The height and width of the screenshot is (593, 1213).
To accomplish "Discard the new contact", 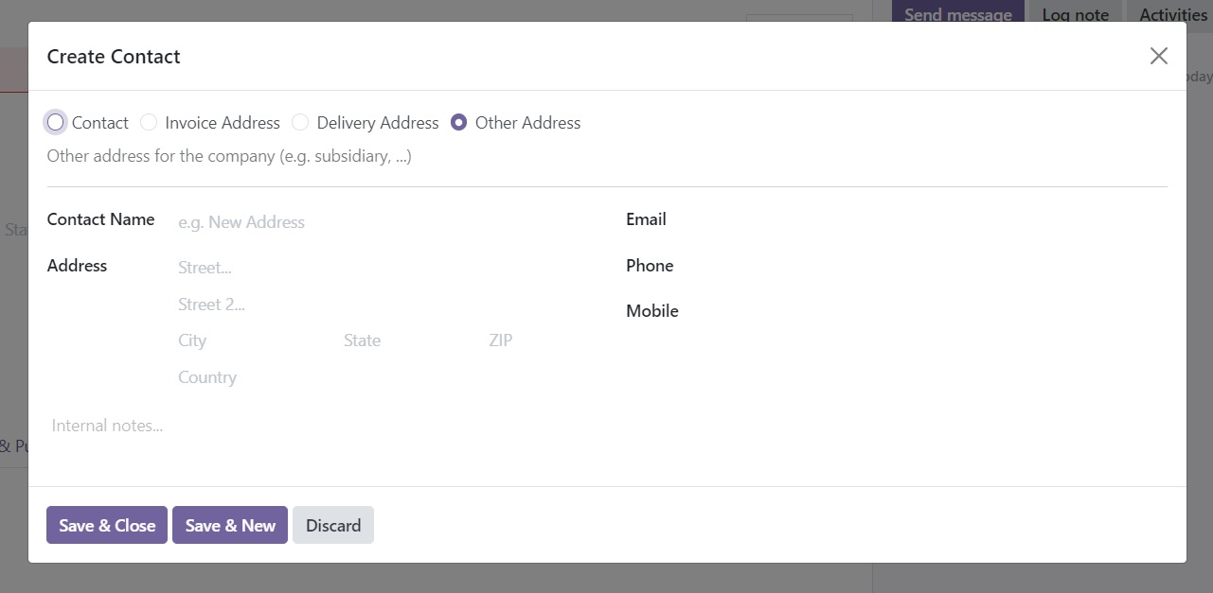I will point(333,525).
